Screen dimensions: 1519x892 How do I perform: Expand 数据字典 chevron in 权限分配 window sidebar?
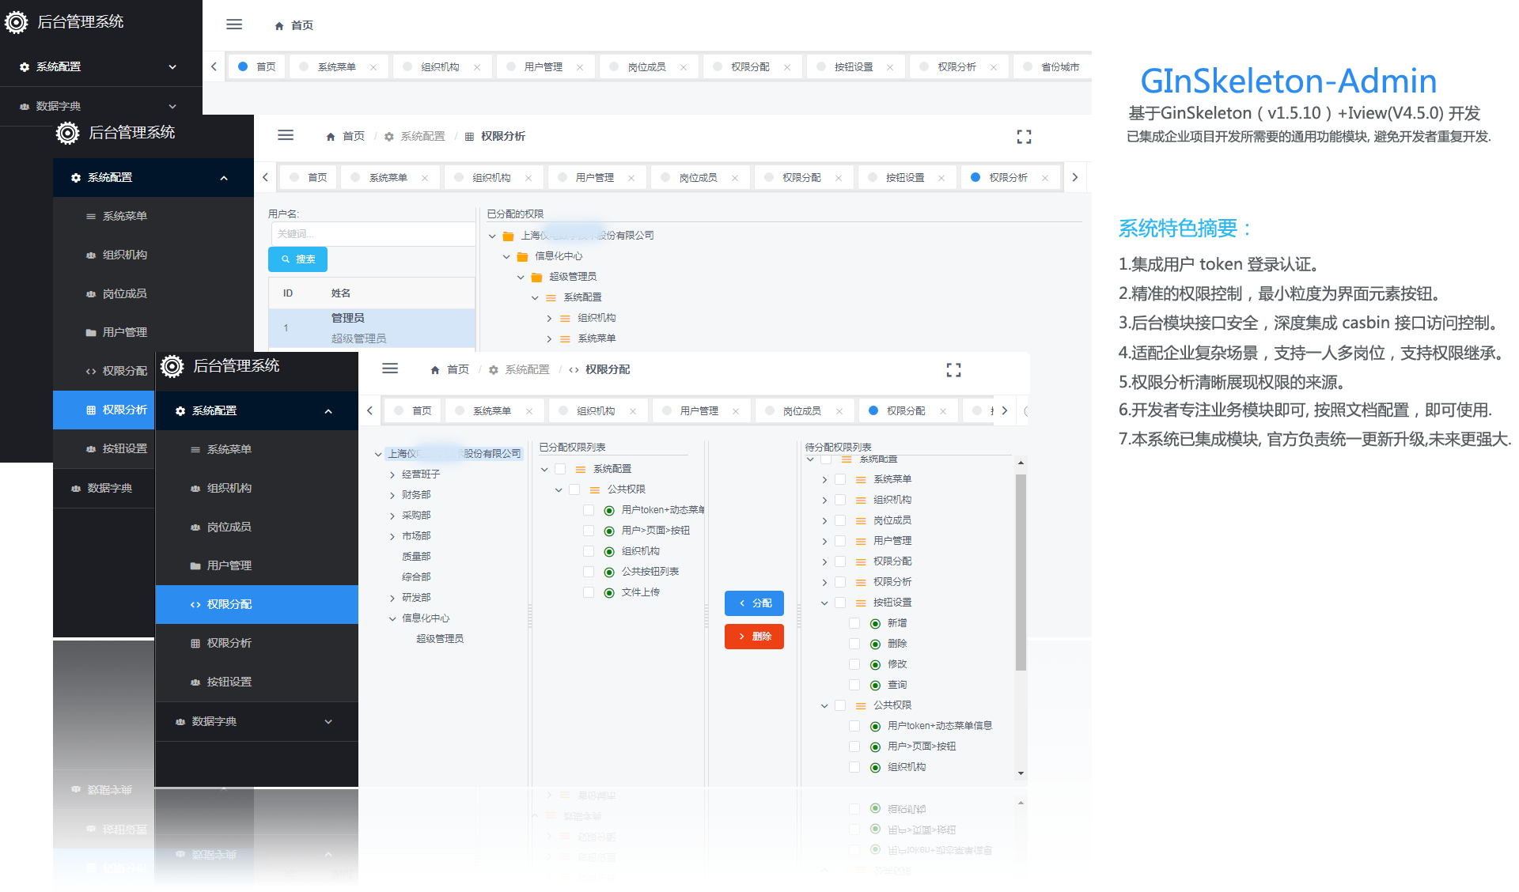(x=328, y=721)
